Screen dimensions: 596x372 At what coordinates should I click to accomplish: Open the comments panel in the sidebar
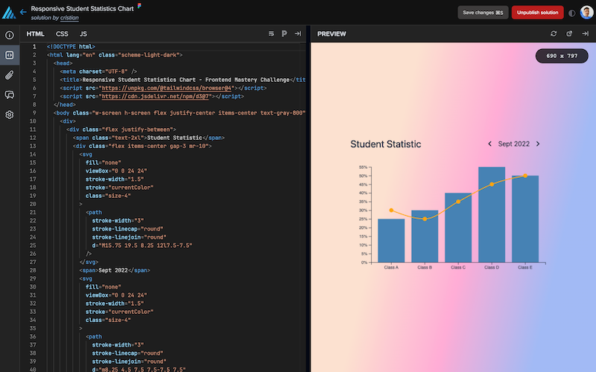pos(10,94)
